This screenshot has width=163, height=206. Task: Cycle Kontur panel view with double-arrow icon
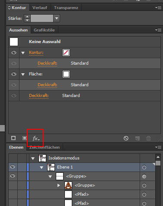[x=9, y=7]
